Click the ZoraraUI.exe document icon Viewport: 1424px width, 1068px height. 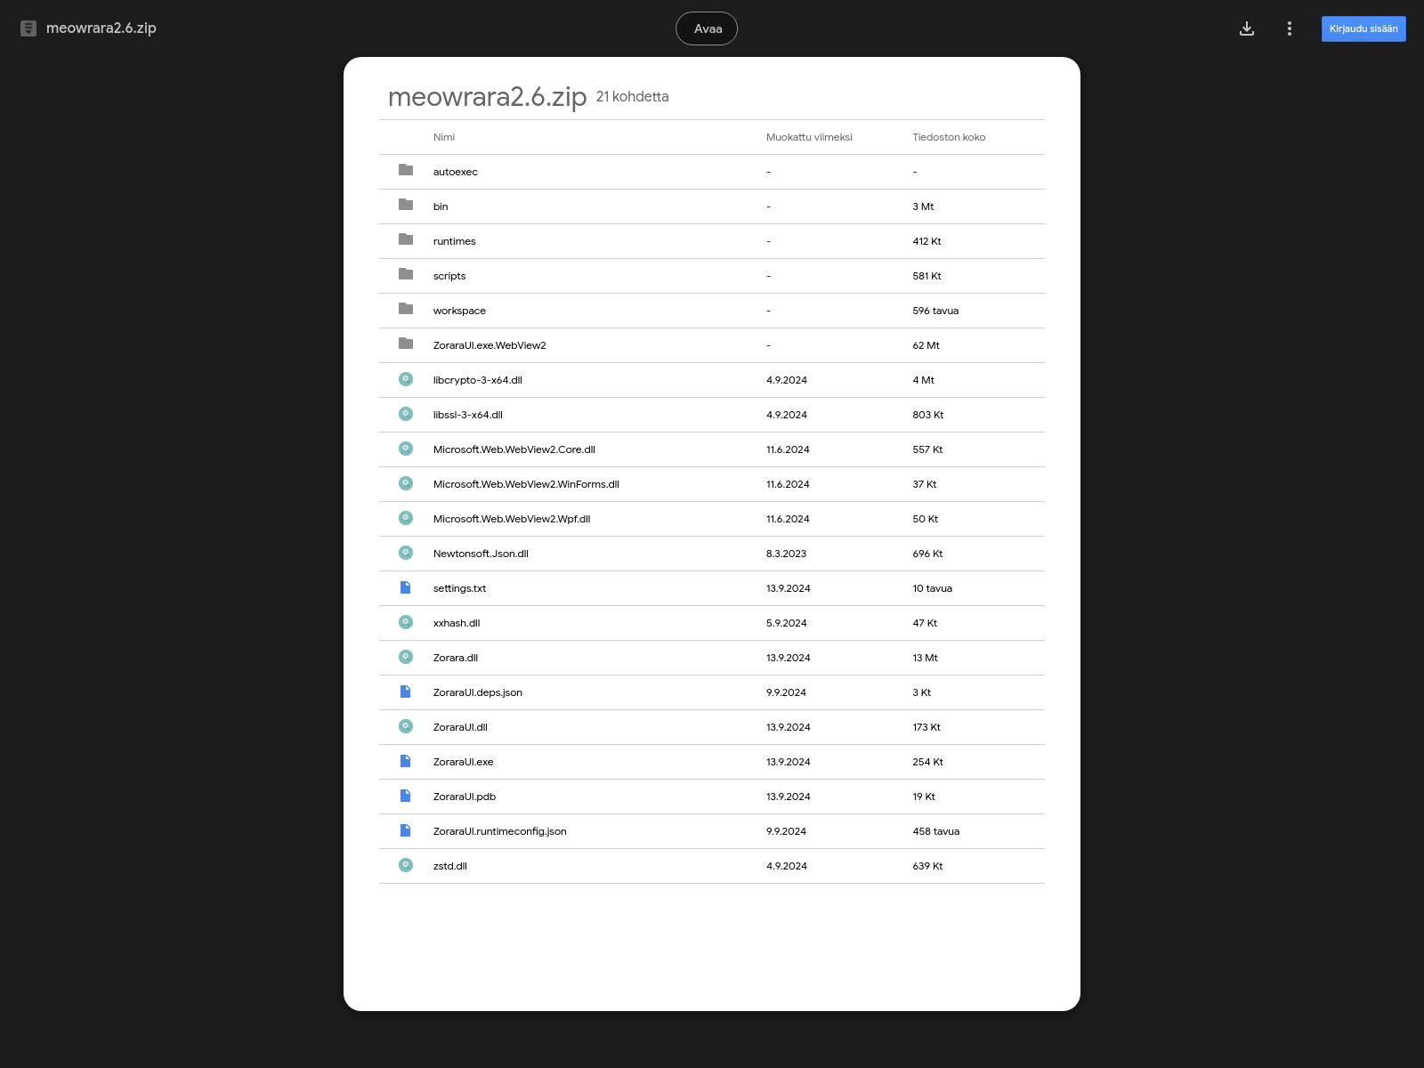pyautogui.click(x=406, y=761)
